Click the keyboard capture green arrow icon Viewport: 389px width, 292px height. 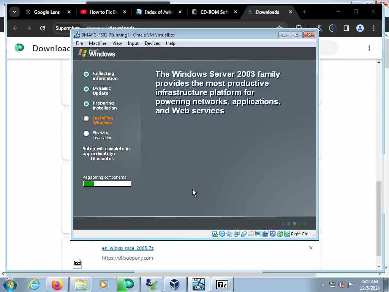pyautogui.click(x=287, y=234)
